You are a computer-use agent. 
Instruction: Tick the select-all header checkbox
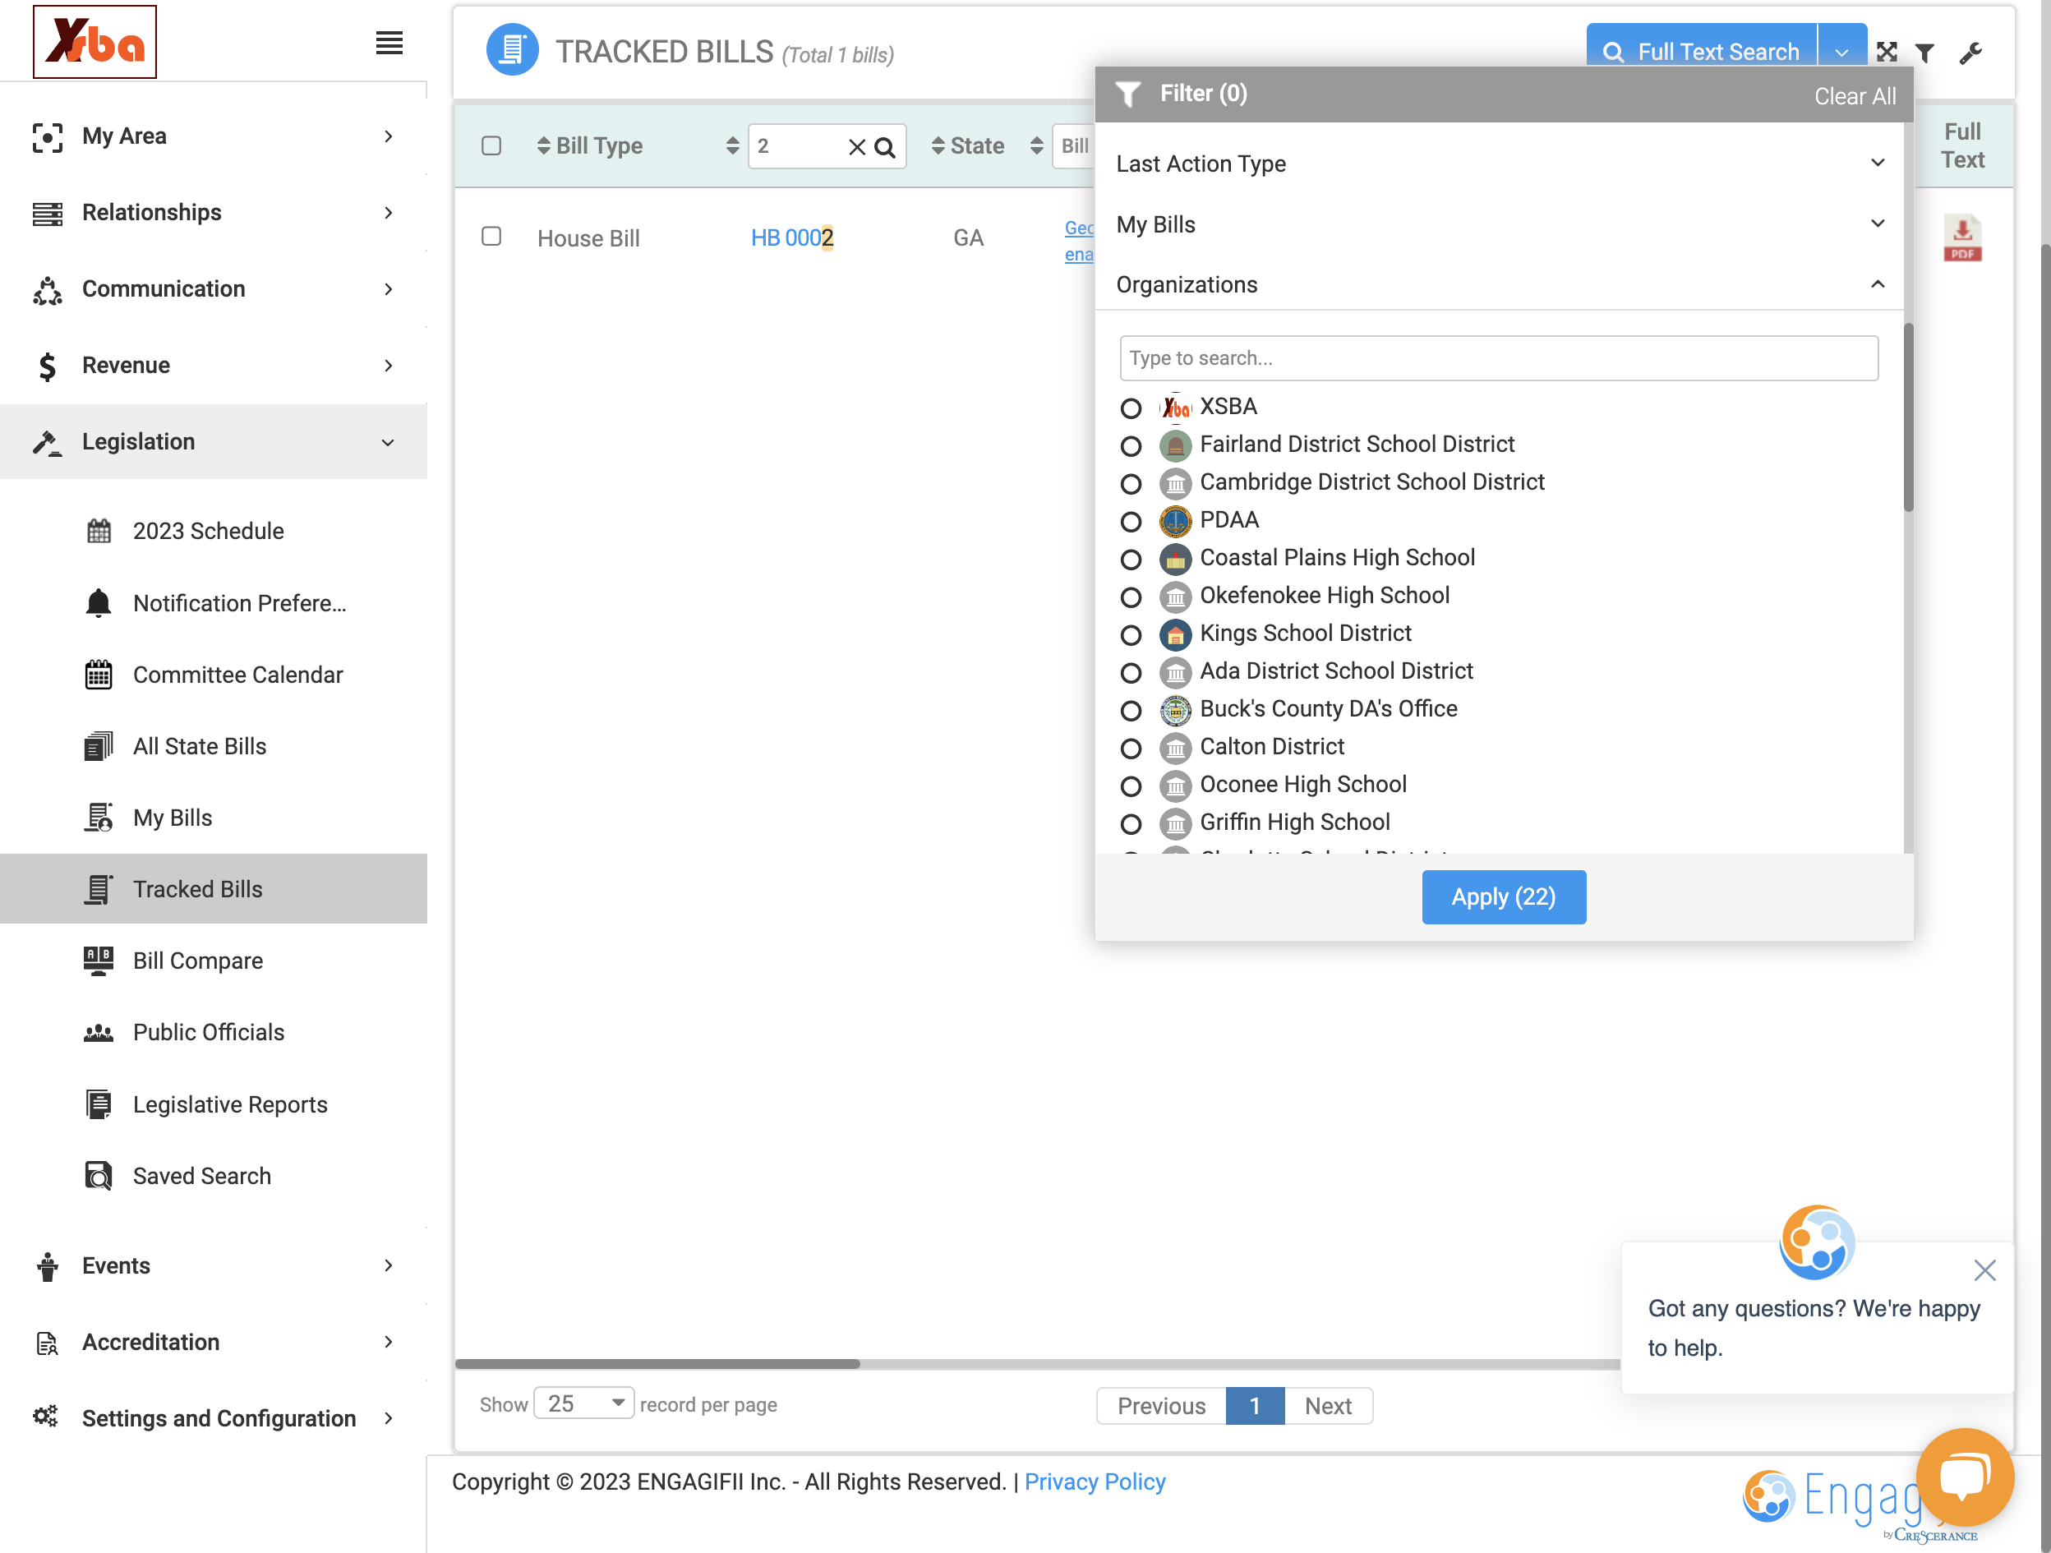coord(491,145)
